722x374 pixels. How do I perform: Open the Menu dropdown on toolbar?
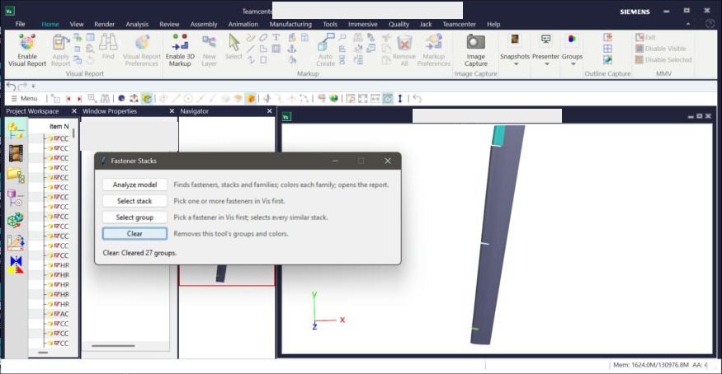(25, 98)
